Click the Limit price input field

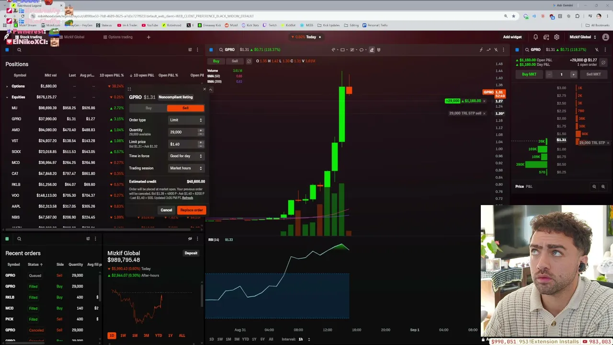(183, 144)
